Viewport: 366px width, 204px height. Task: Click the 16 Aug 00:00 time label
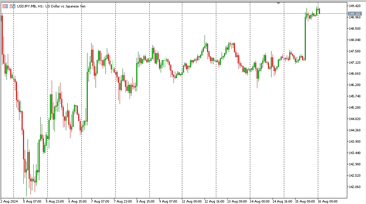[327, 202]
